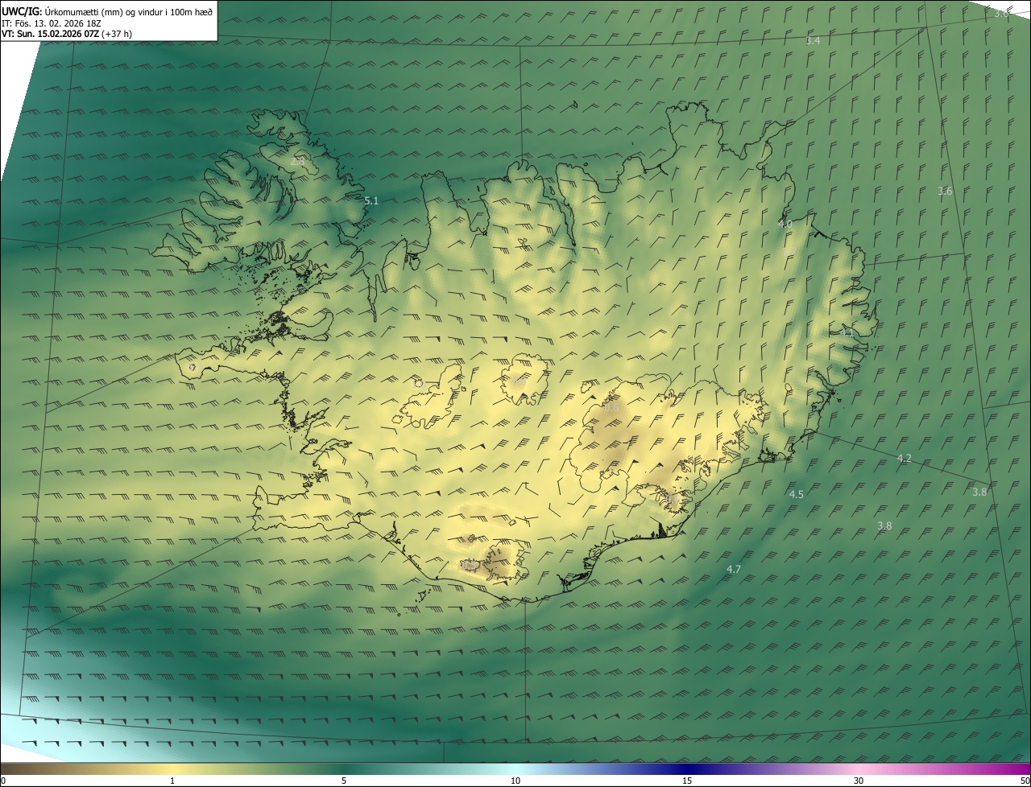
Task: Click the 0 tick label on the color scale
Action: [x=3, y=781]
